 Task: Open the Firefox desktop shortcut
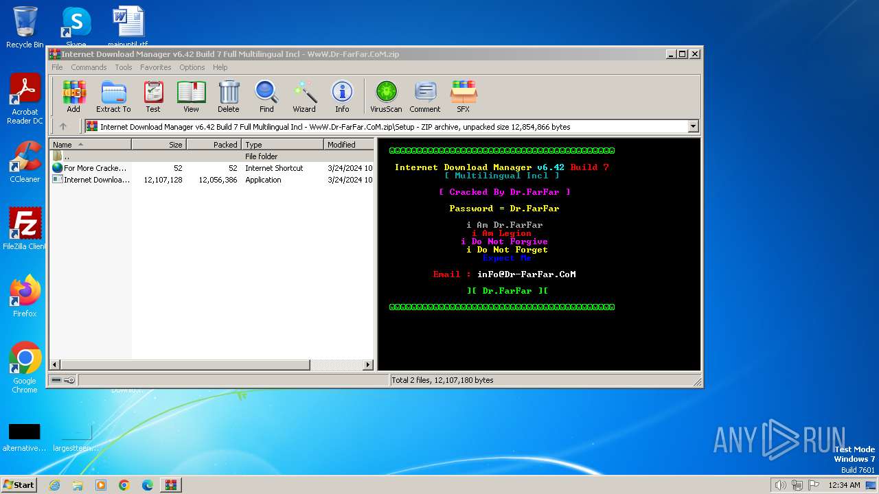point(25,296)
